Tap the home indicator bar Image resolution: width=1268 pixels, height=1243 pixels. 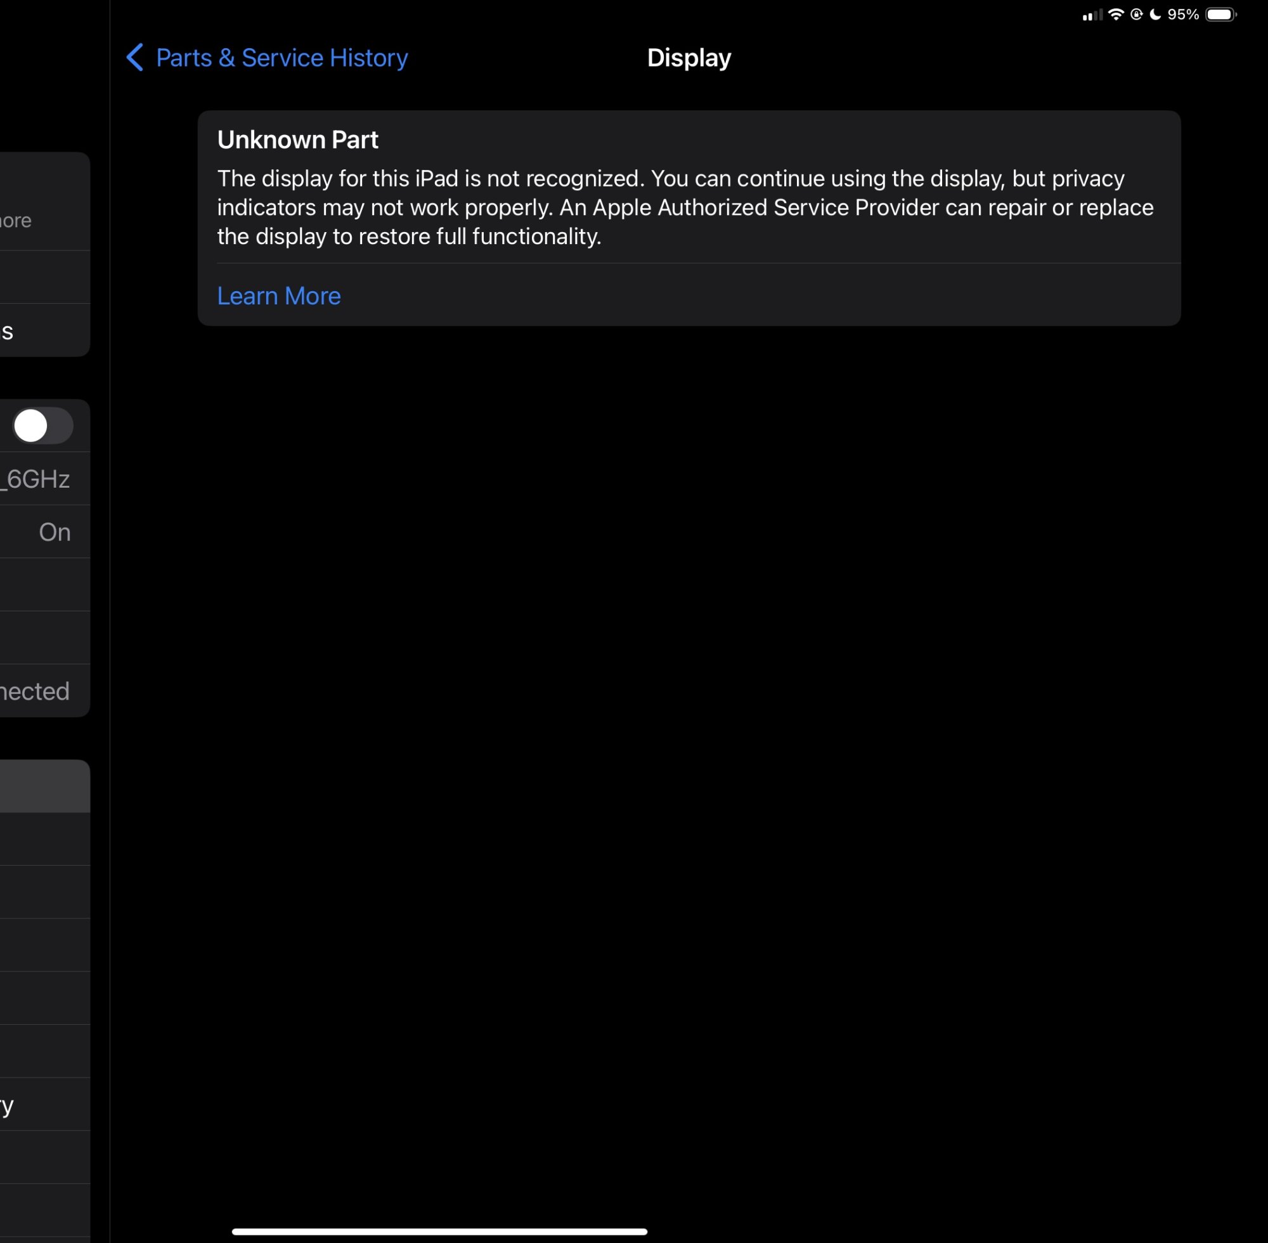pyautogui.click(x=439, y=1231)
